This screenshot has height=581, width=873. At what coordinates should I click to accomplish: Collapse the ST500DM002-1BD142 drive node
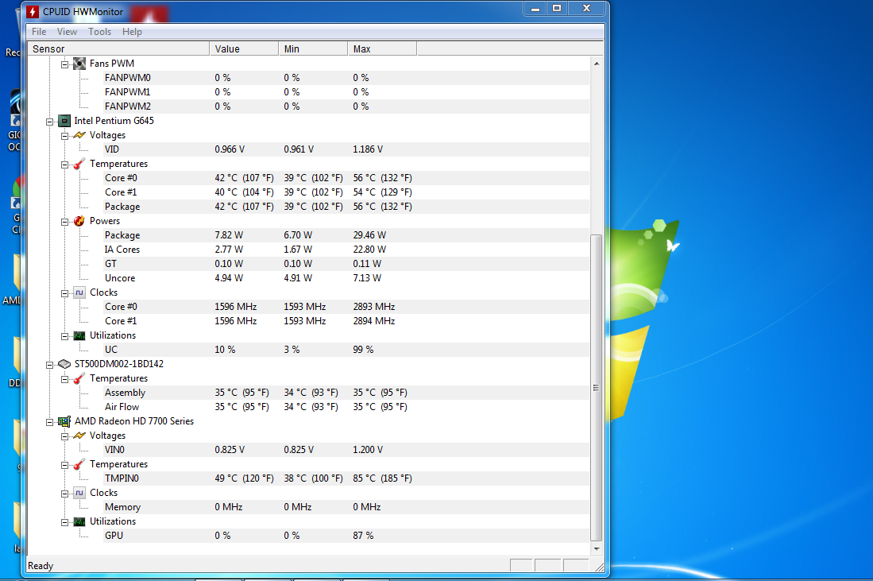click(x=49, y=364)
